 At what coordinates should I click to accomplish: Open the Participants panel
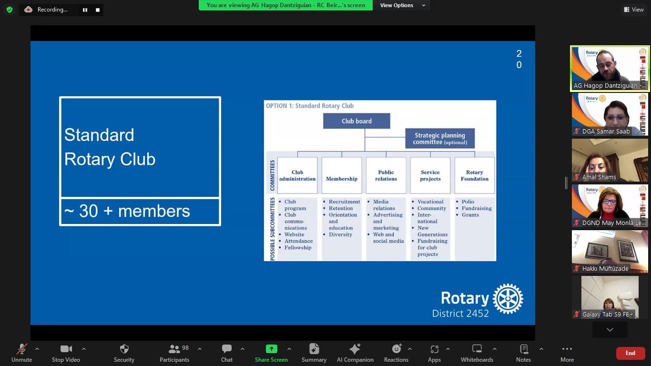(174, 353)
